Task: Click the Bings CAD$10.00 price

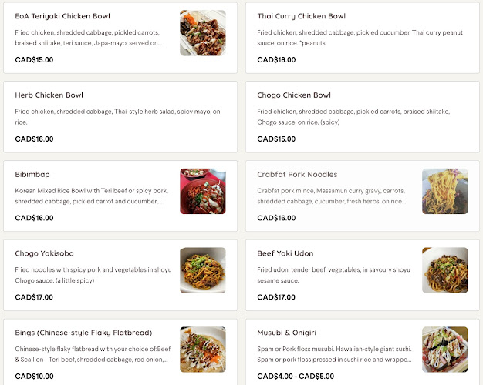Action: point(34,377)
